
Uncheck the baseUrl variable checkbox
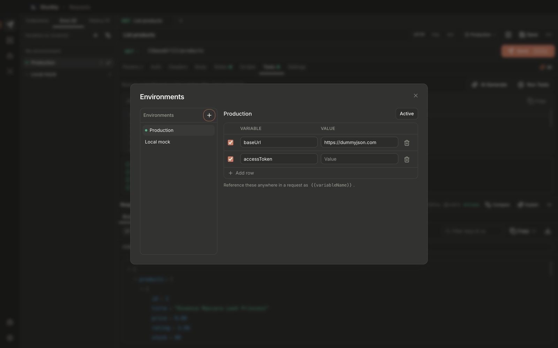[231, 142]
